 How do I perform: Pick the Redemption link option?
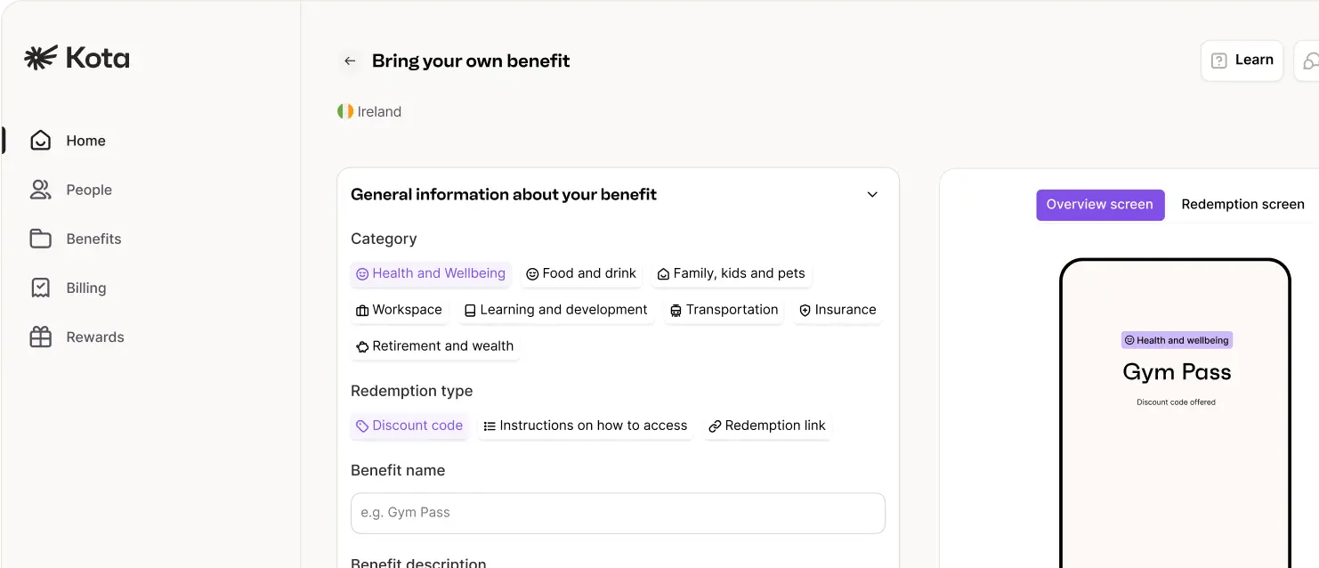point(767,426)
